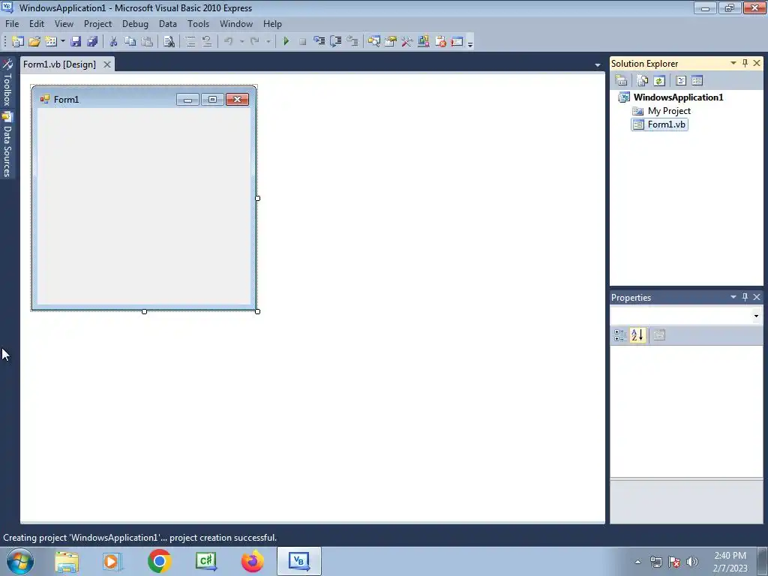Switch Properties panel to Categorized view
768x576 pixels.
620,335
